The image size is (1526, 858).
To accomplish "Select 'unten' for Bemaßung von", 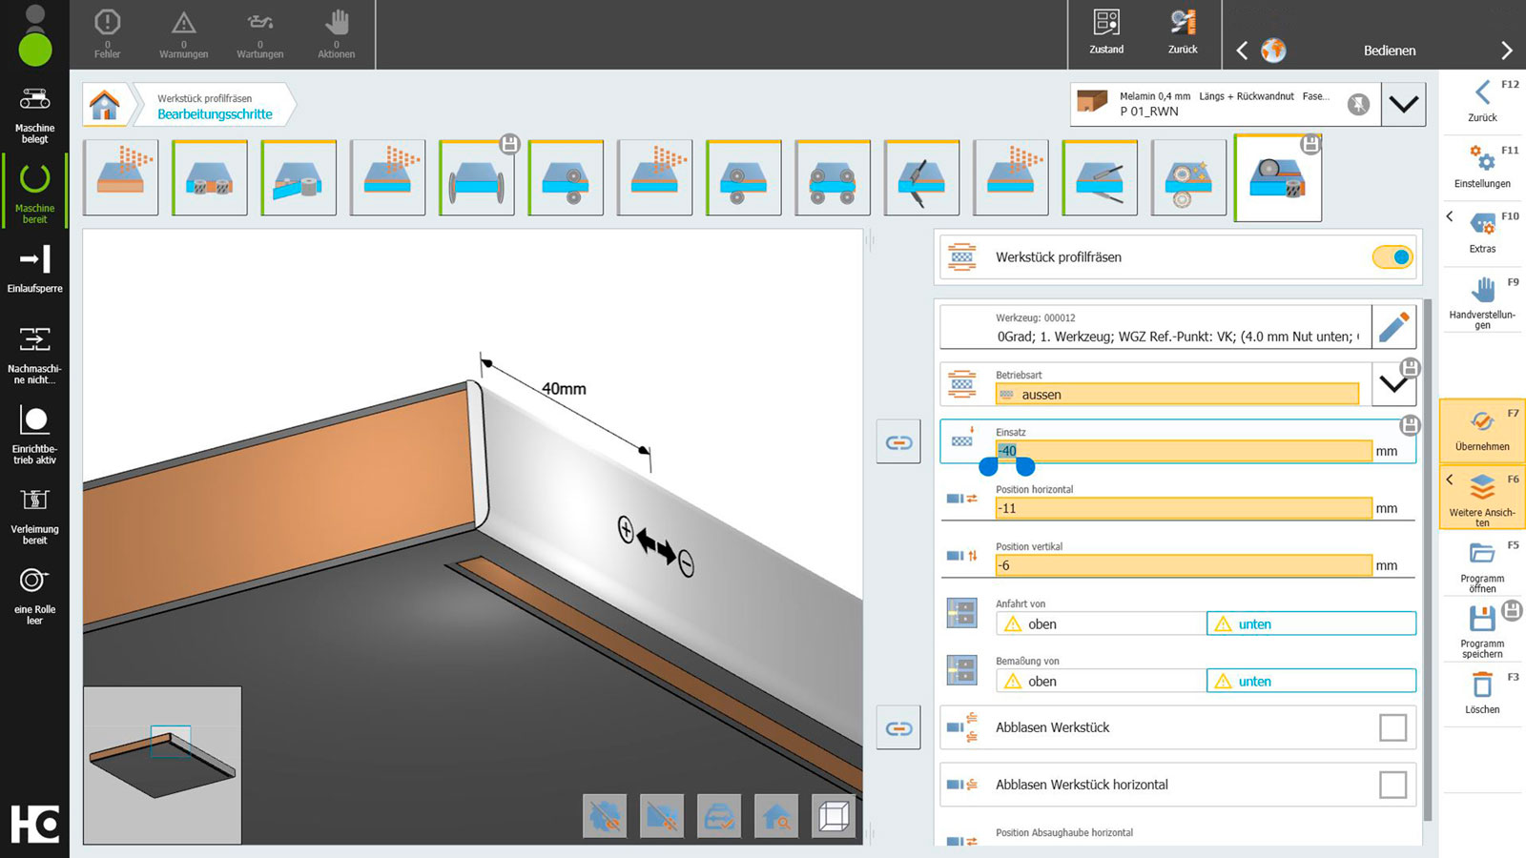I will pyautogui.click(x=1310, y=682).
